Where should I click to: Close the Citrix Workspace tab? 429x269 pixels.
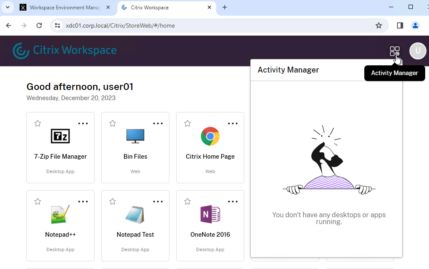click(209, 7)
